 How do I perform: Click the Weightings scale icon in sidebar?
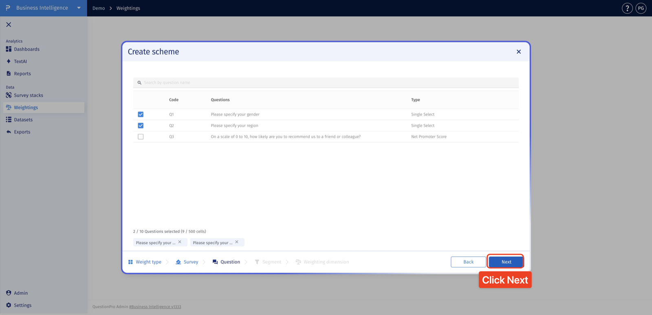pyautogui.click(x=9, y=107)
